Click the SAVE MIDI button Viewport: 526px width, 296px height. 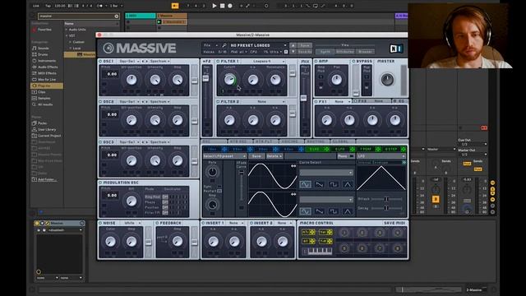click(394, 223)
